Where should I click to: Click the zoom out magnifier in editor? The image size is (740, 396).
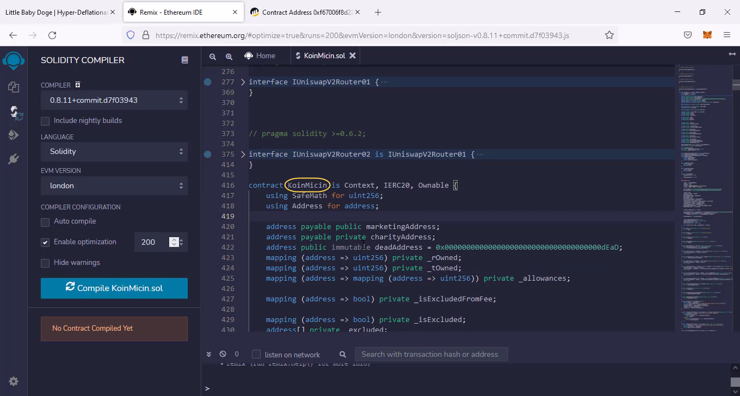coord(213,56)
